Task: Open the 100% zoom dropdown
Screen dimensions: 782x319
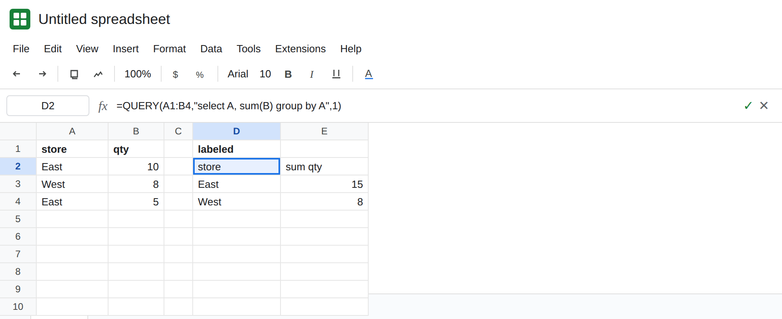Action: pos(138,74)
